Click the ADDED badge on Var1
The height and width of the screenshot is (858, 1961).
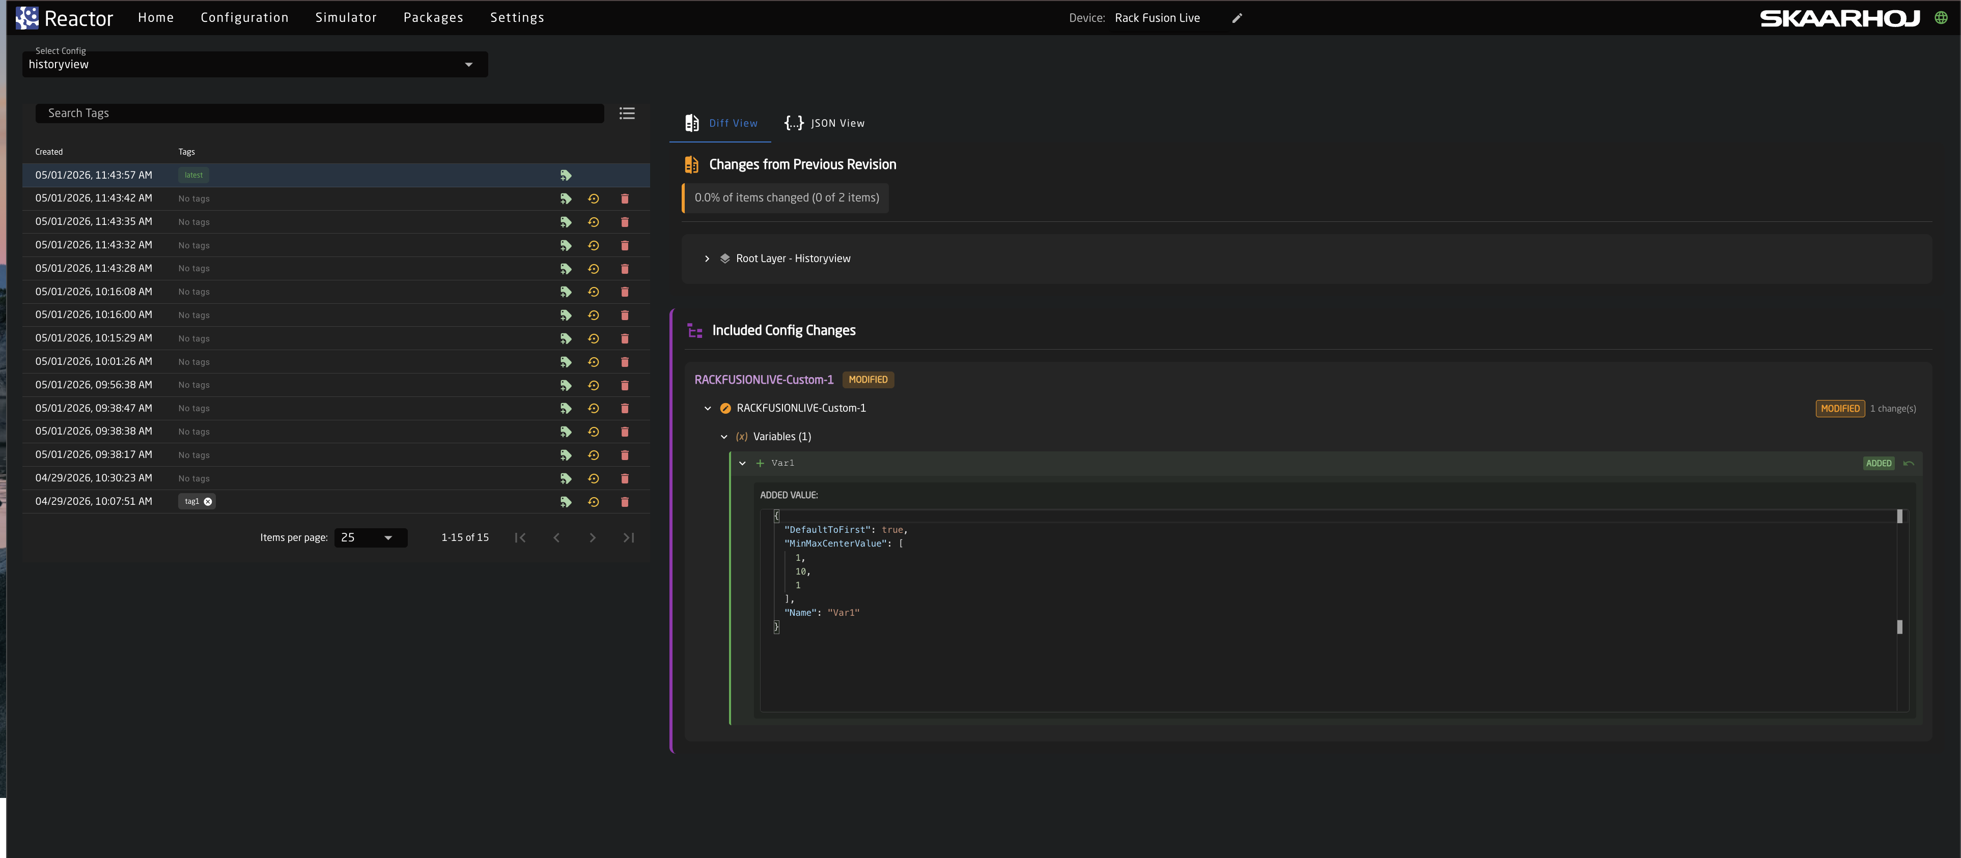pyautogui.click(x=1879, y=463)
